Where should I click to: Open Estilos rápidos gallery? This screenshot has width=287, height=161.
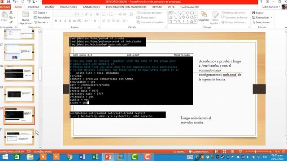tap(215, 18)
